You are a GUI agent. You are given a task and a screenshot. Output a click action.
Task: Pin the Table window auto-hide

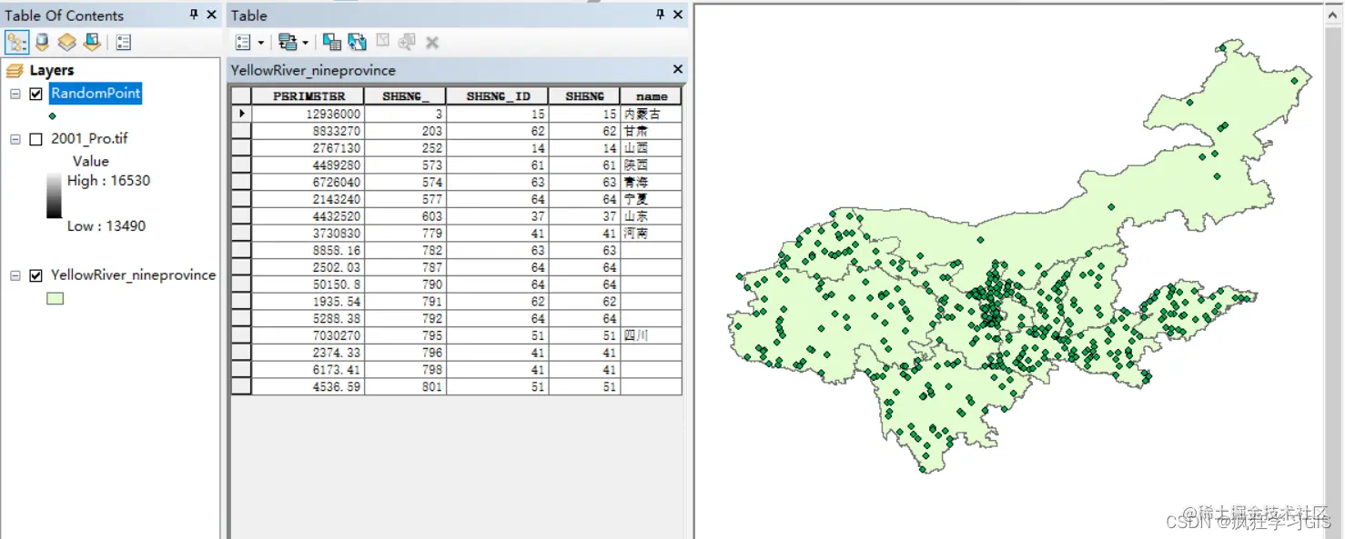(661, 15)
